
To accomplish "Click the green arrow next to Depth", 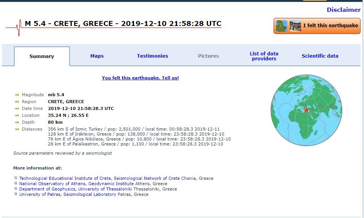I will point(17,122).
